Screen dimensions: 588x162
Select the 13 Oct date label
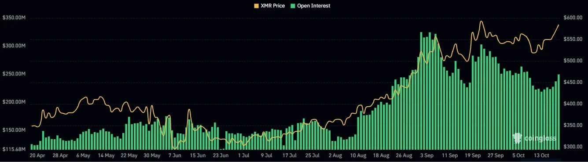pyautogui.click(x=542, y=155)
